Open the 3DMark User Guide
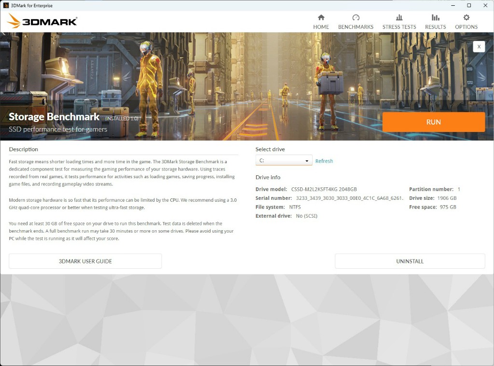The height and width of the screenshot is (366, 494). coord(85,261)
